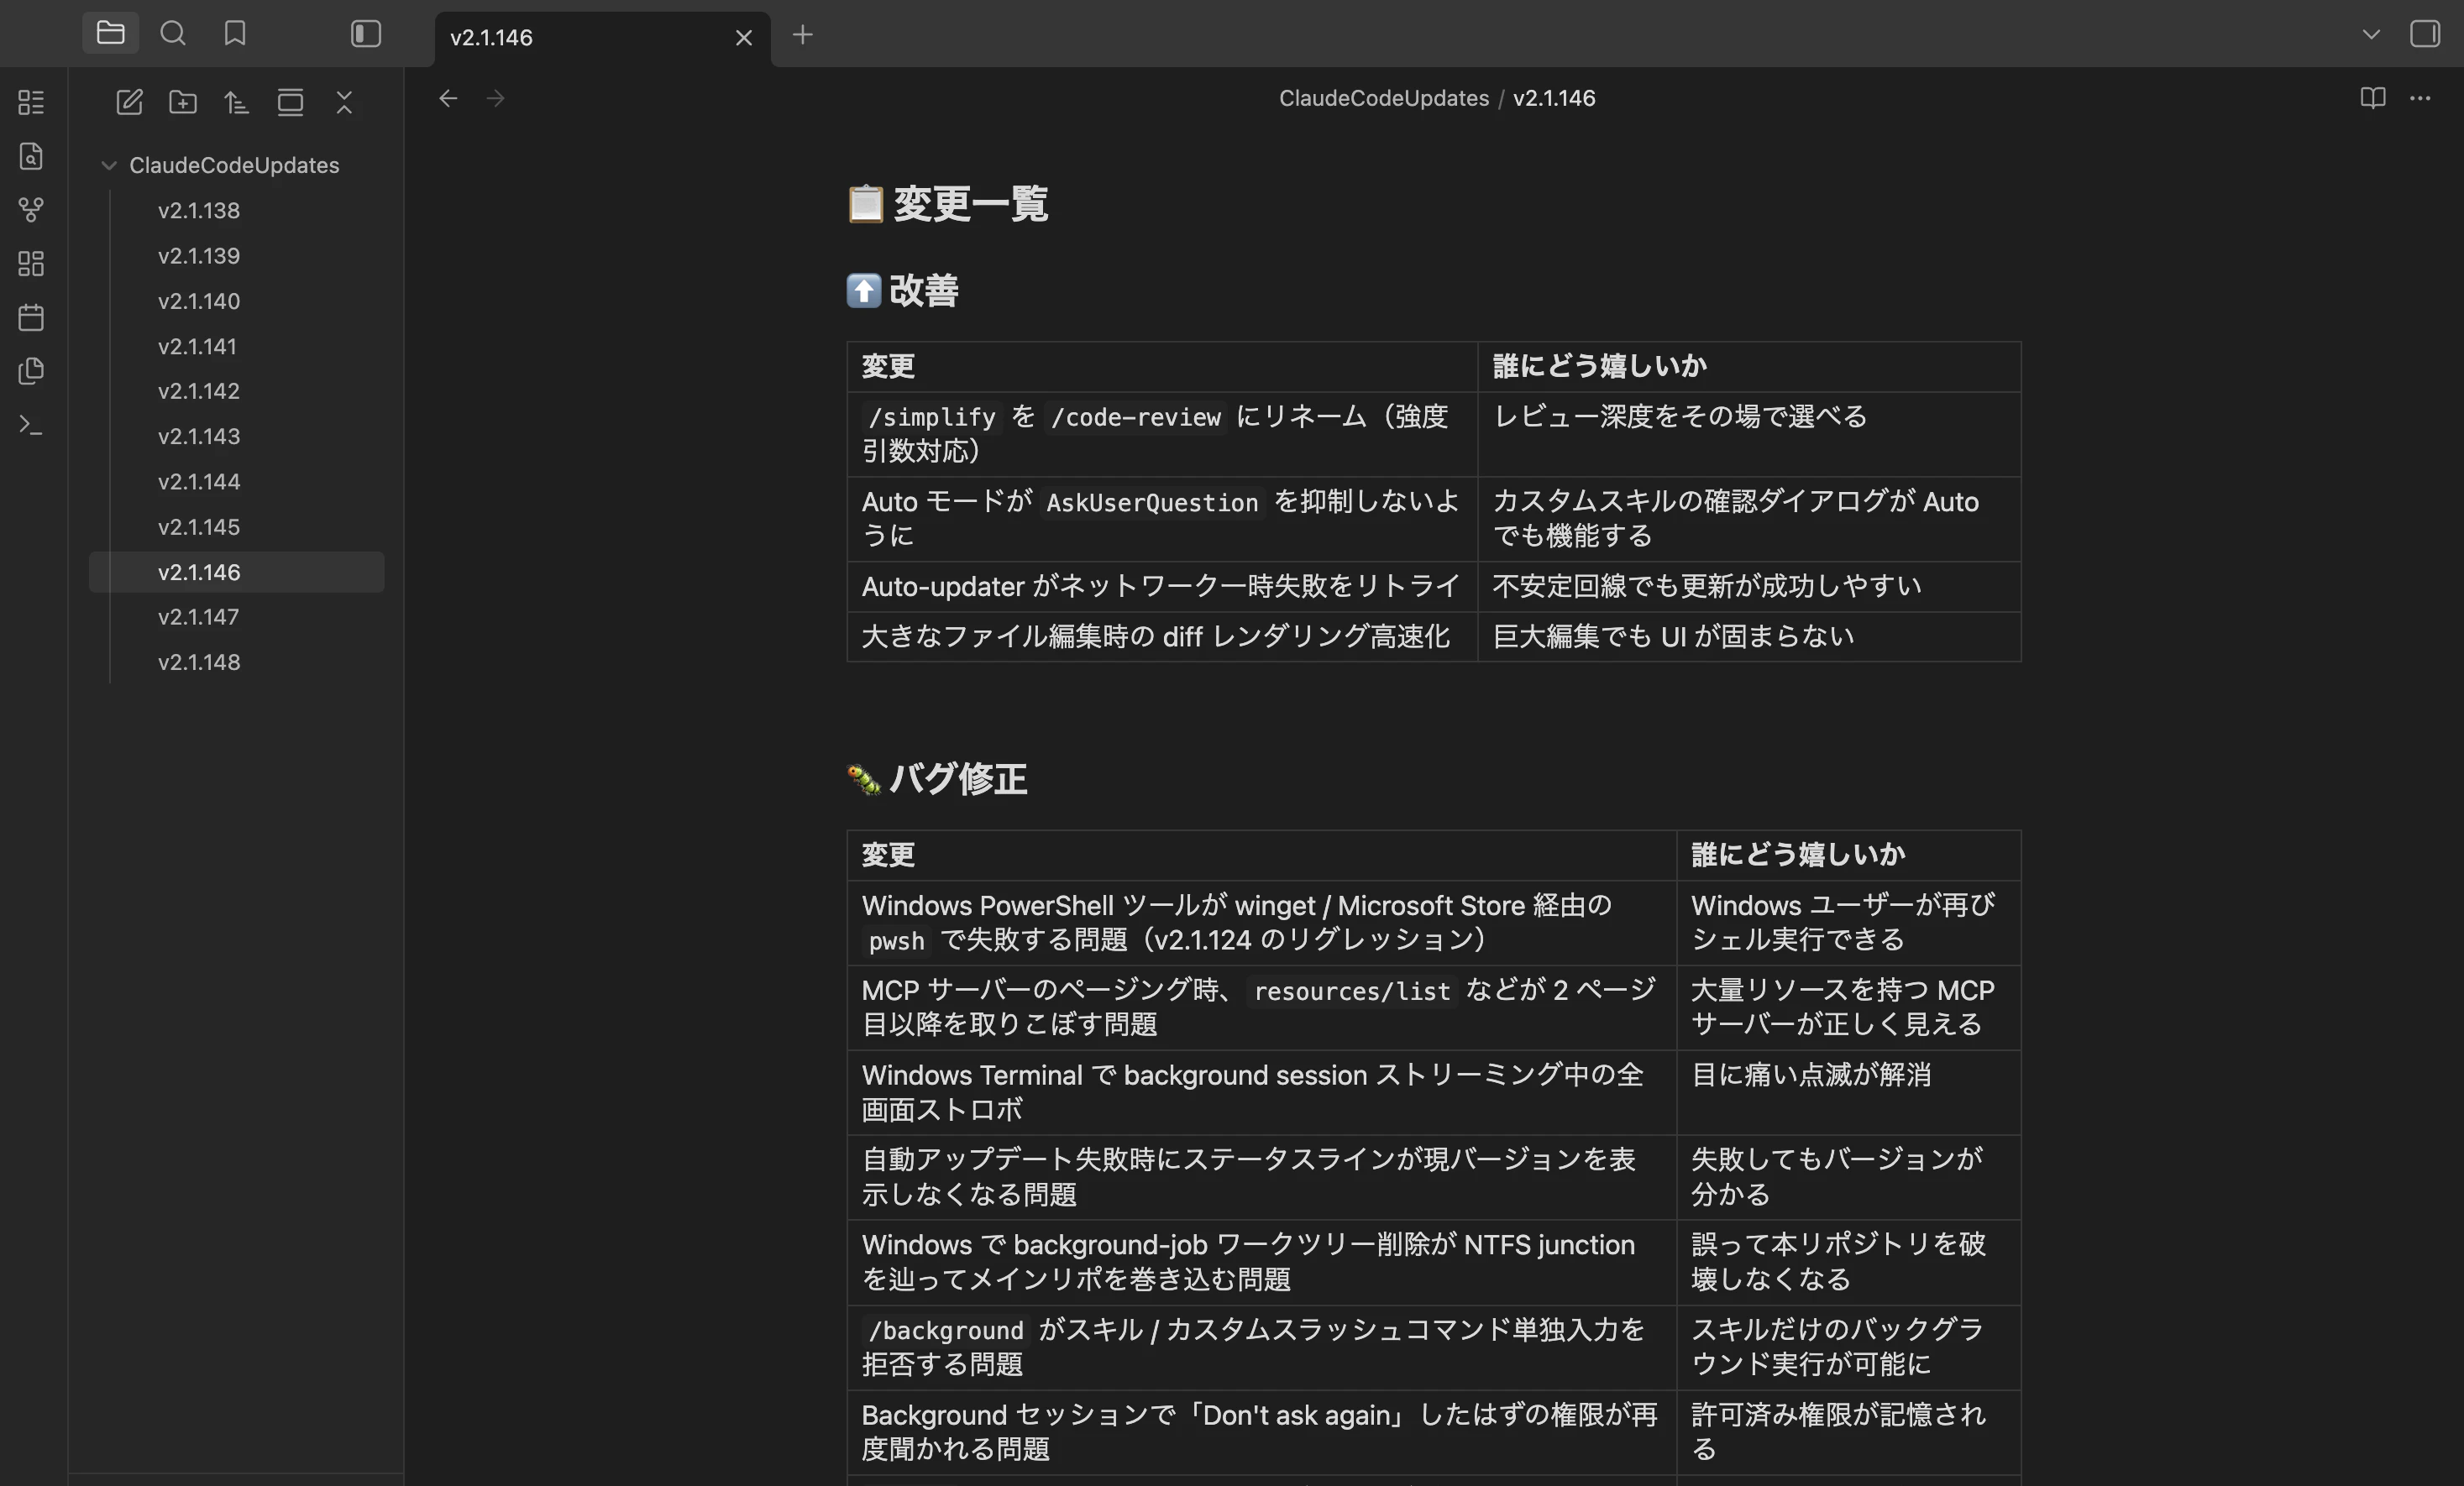This screenshot has height=1486, width=2464.
Task: Open quick switcher ribbon icon
Action: (x=31, y=156)
